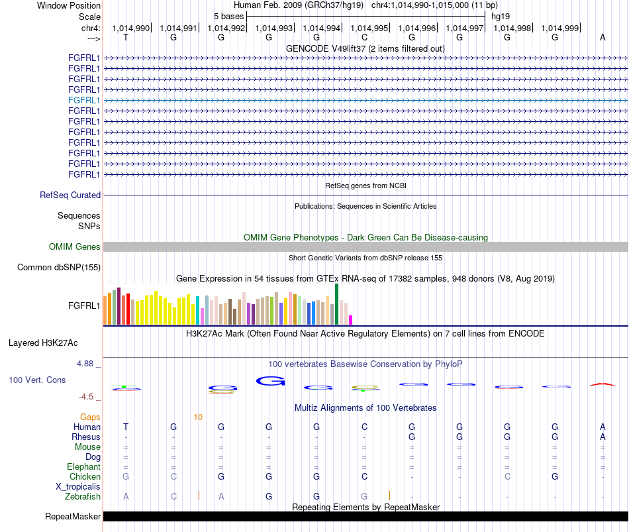
Task: Click the black RepeatMasker track bar
Action: [x=365, y=516]
